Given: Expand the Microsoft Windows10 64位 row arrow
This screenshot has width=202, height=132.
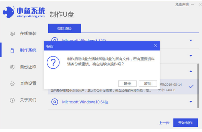Looking at the screenshot, I should [191, 102].
